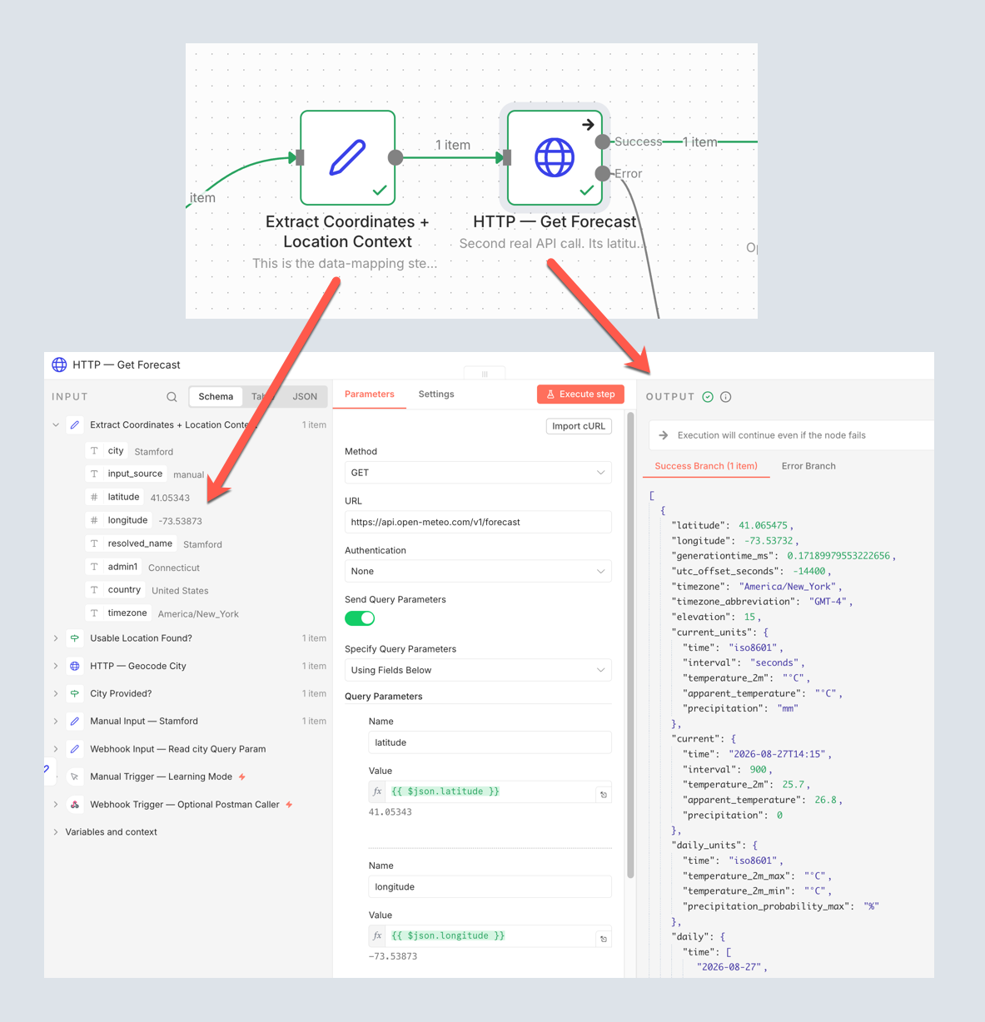Click the info icon beside OUTPUT
The height and width of the screenshot is (1022, 985).
726,397
